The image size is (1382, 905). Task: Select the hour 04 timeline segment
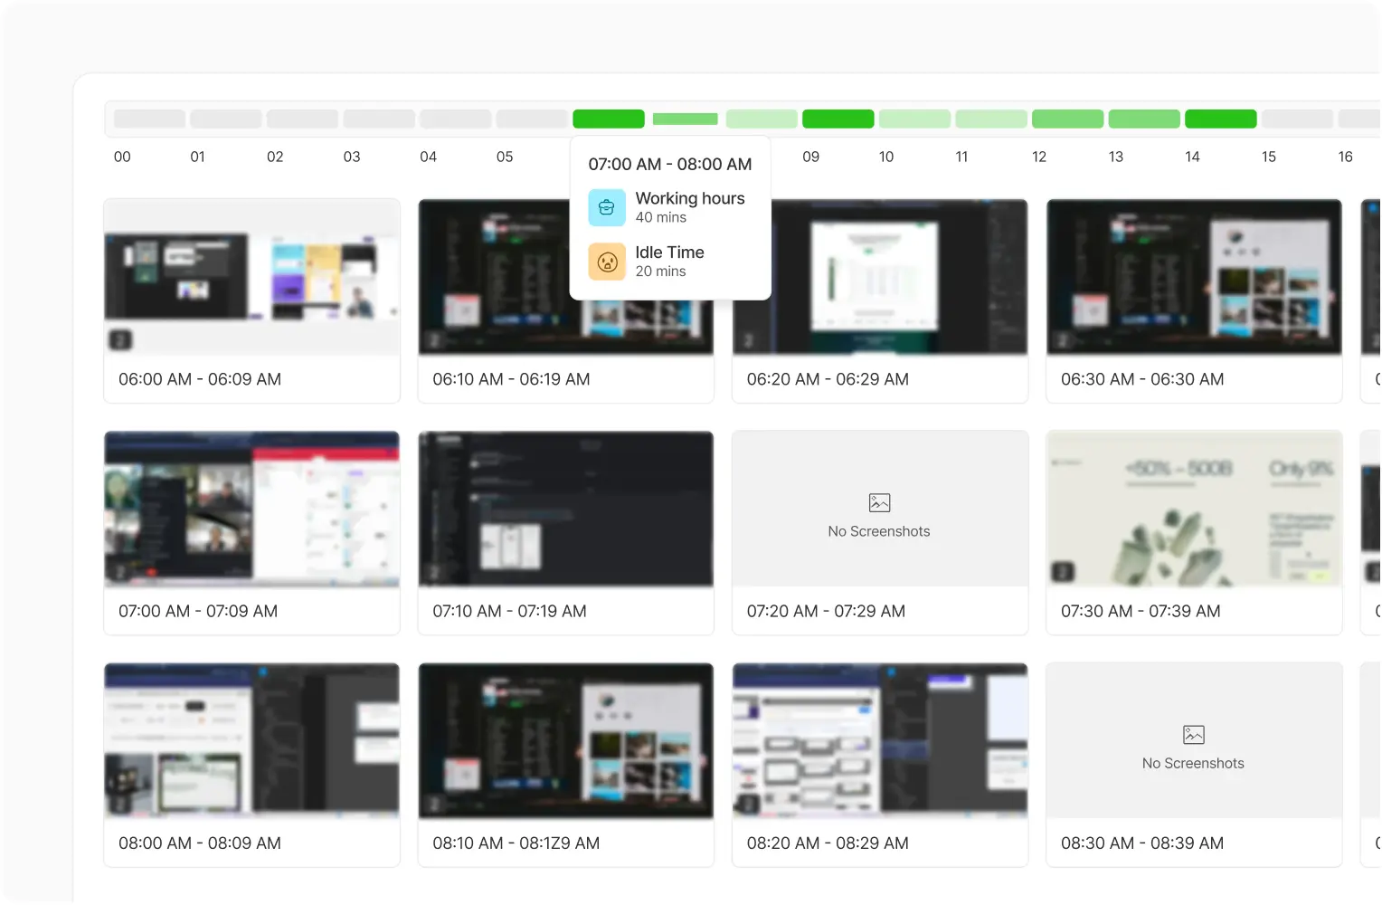[x=456, y=119]
